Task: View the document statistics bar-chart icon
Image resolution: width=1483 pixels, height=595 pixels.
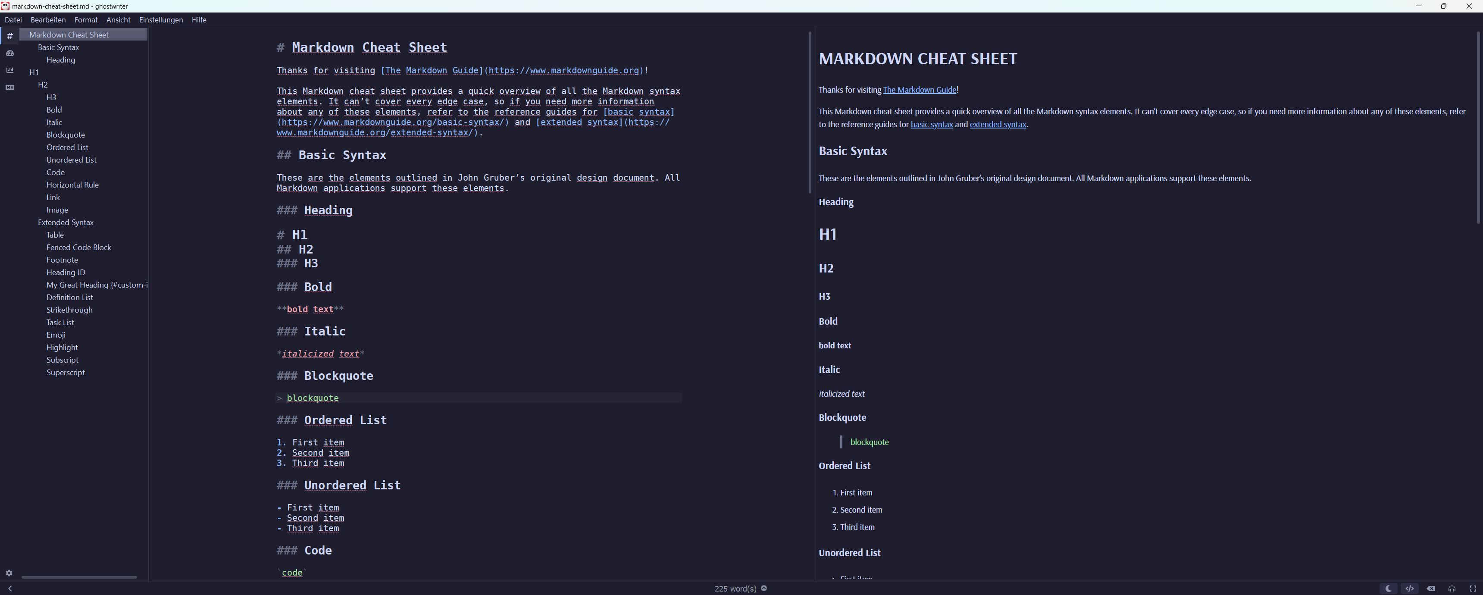Action: pos(10,70)
